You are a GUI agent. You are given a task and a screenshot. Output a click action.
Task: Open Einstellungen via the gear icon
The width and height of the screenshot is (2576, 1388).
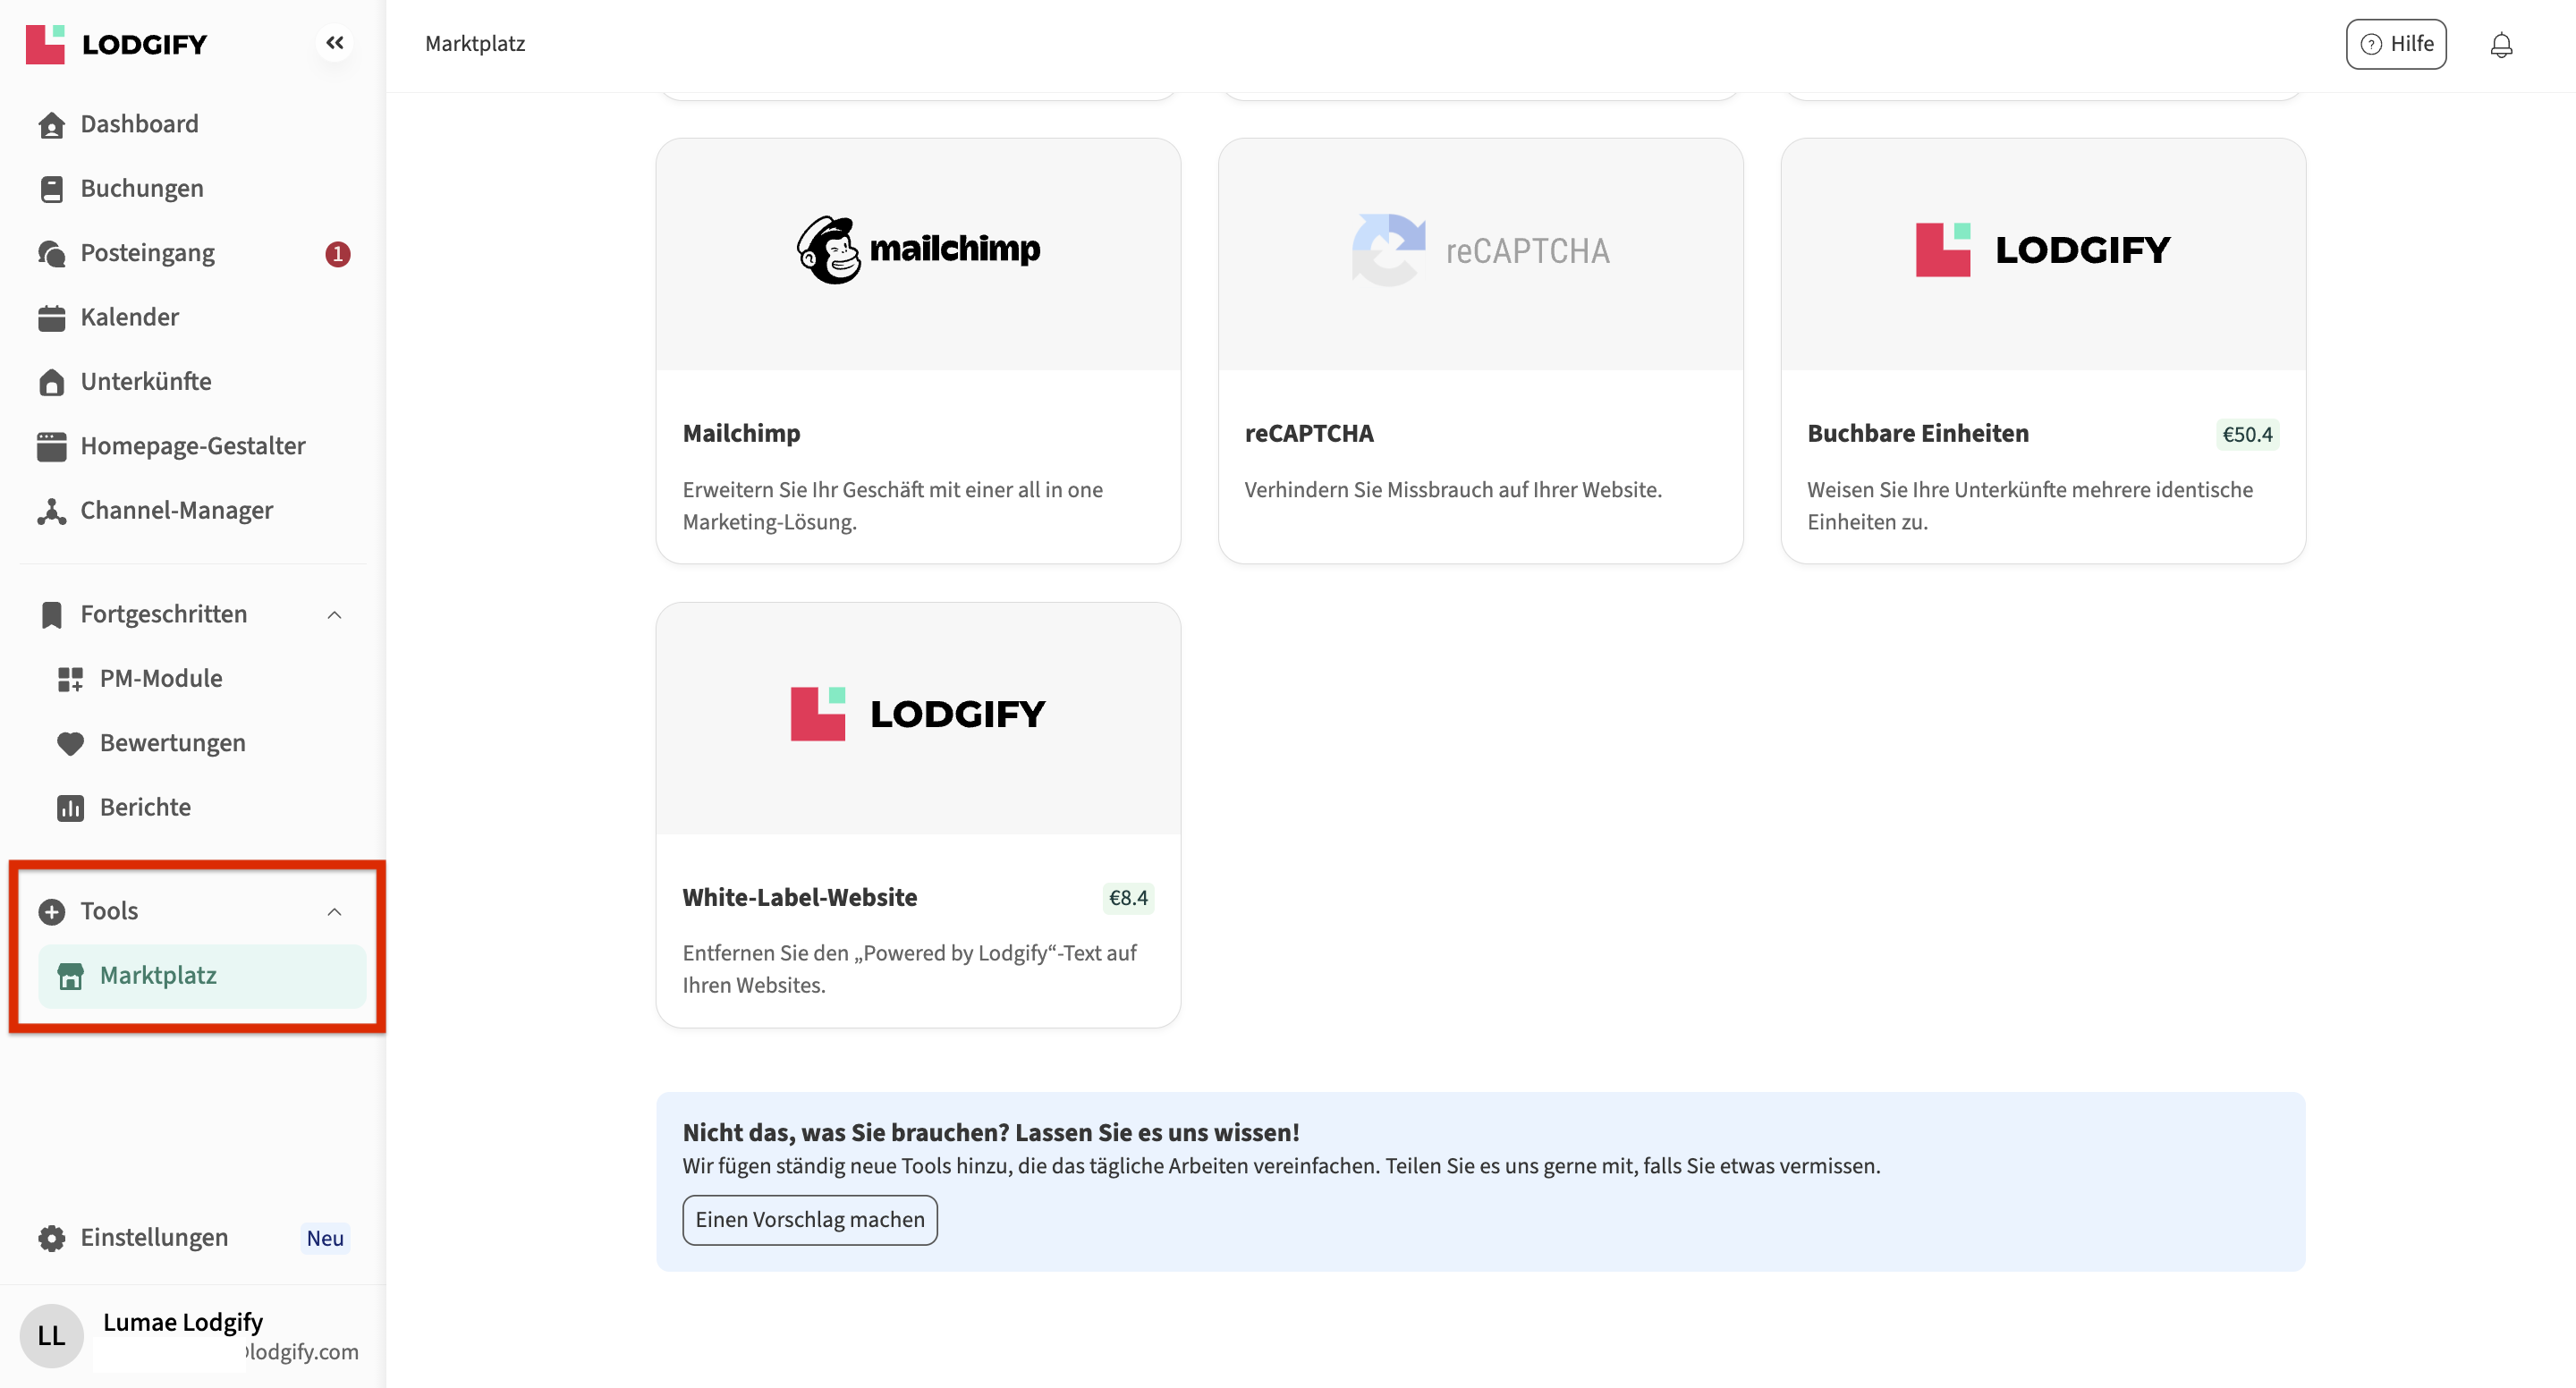pos(51,1237)
